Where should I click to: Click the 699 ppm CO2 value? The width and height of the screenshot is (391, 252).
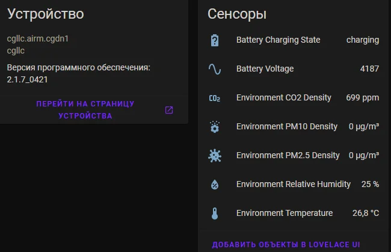pyautogui.click(x=362, y=98)
